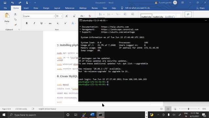This screenshot has height=118, width=209.
Task: Open the bullets library dropdown arrow
Action: pos(104,14)
